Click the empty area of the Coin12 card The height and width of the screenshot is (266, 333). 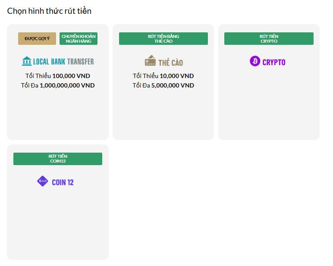tap(58, 224)
